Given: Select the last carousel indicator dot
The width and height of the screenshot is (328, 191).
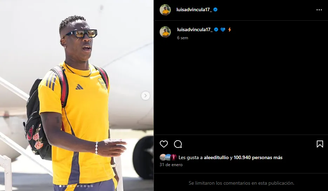Looking at the screenshot, I should pos(92,186).
